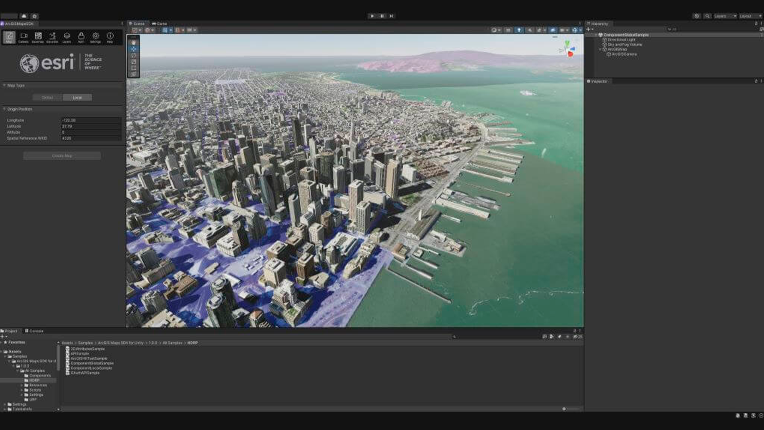This screenshot has width=764, height=430.
Task: Open the Basemap tool in ArcGIS panel
Action: pyautogui.click(x=38, y=37)
